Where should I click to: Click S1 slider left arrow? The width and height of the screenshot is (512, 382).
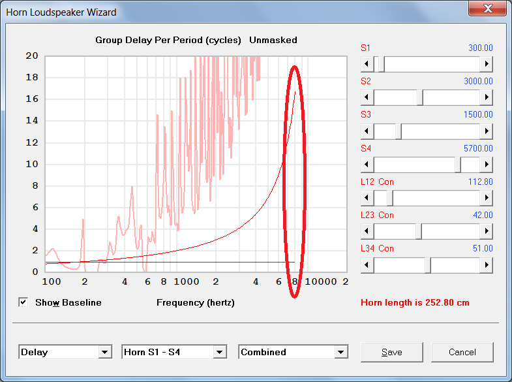[367, 64]
